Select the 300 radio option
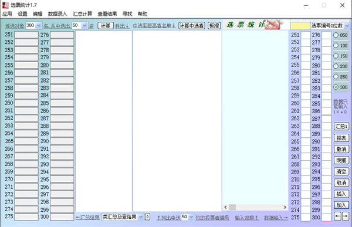352x227 pixels. (x=340, y=87)
